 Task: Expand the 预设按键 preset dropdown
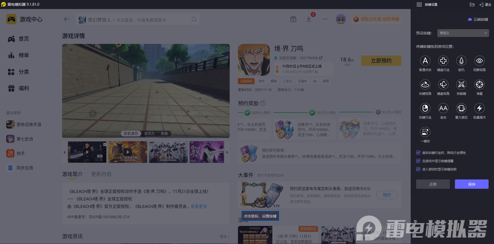[x=463, y=33]
